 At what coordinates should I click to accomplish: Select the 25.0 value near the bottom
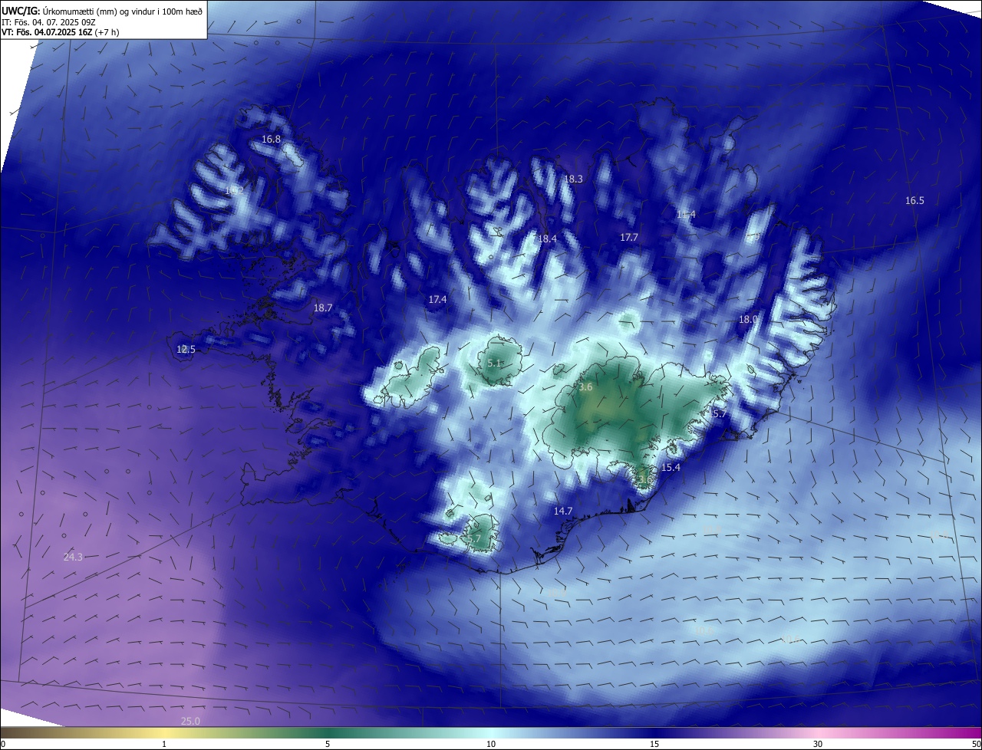[190, 721]
